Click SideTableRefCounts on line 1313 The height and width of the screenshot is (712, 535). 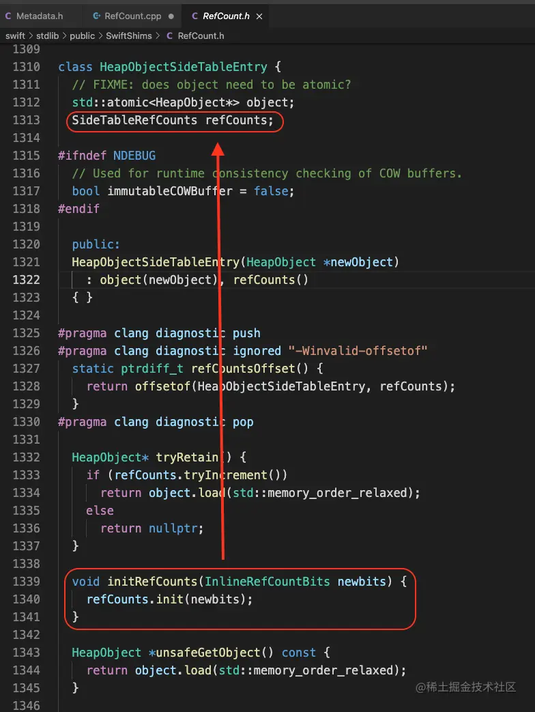point(134,120)
